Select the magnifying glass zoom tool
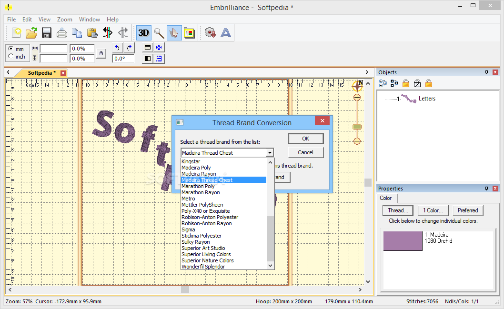Image resolution: width=504 pixels, height=309 pixels. 159,33
